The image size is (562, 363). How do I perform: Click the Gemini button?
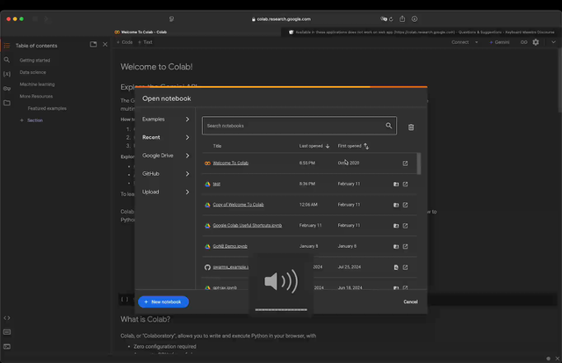click(500, 42)
